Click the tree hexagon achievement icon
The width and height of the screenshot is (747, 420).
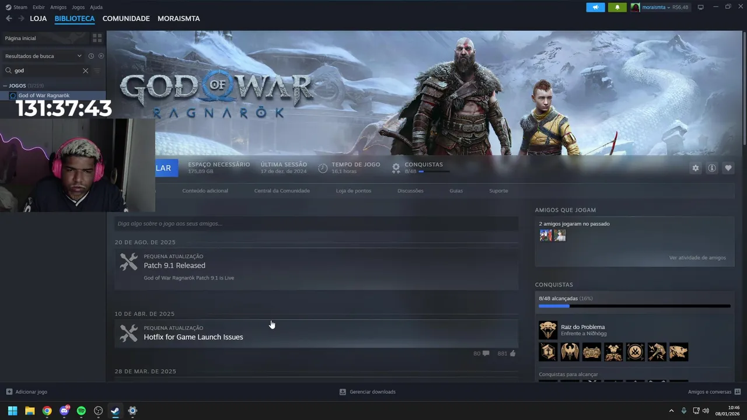[x=548, y=352]
